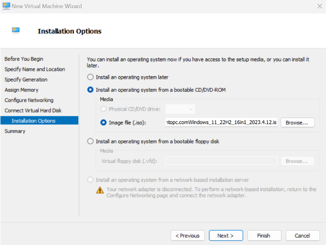This screenshot has height=245, width=326.
Task: Go to Summary page
Action: (15, 131)
